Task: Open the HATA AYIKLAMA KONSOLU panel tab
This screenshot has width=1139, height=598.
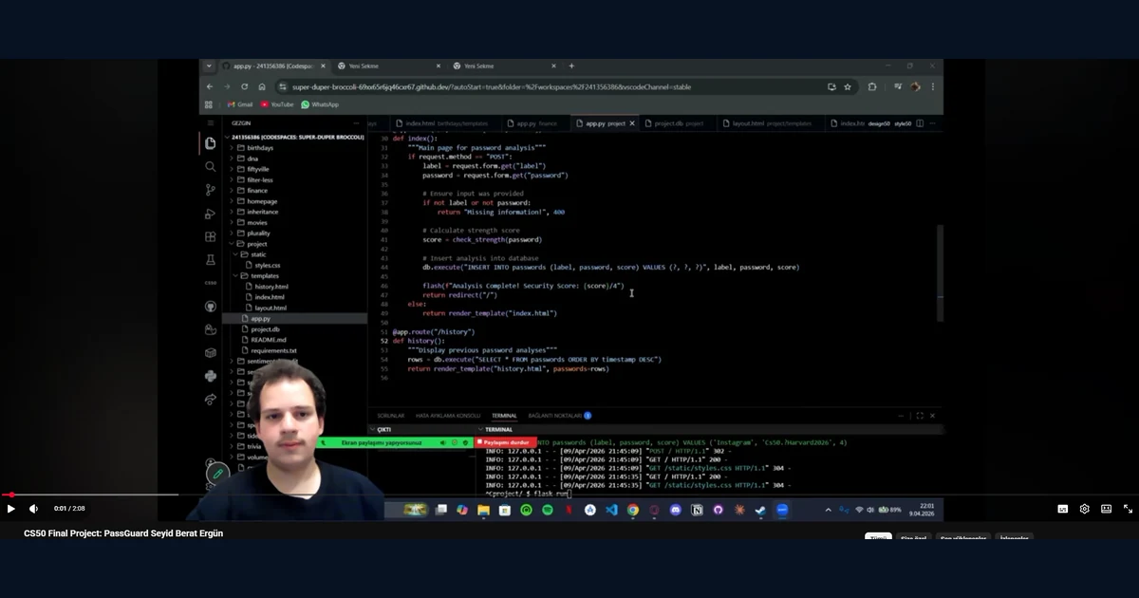Action: tap(448, 416)
